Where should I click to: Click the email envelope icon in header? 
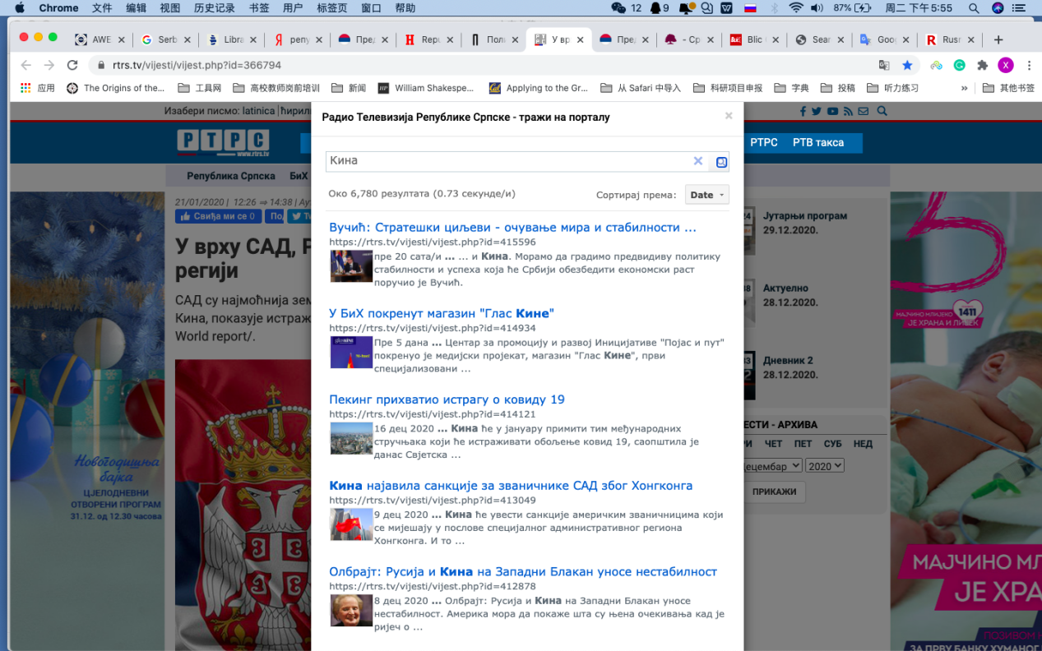[863, 111]
